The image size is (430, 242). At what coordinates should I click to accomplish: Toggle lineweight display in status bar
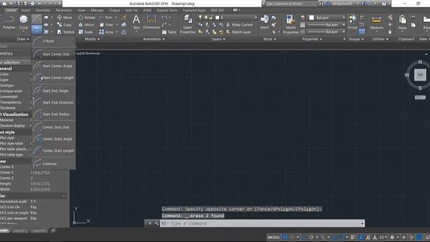click(x=353, y=237)
